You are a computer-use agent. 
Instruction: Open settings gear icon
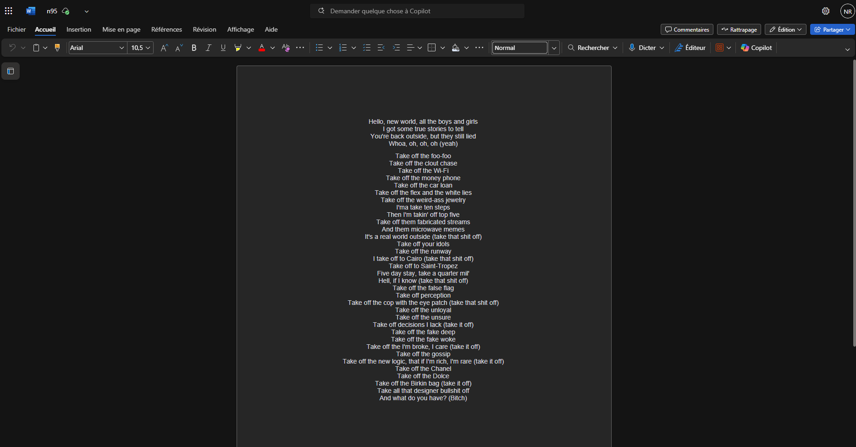point(826,11)
